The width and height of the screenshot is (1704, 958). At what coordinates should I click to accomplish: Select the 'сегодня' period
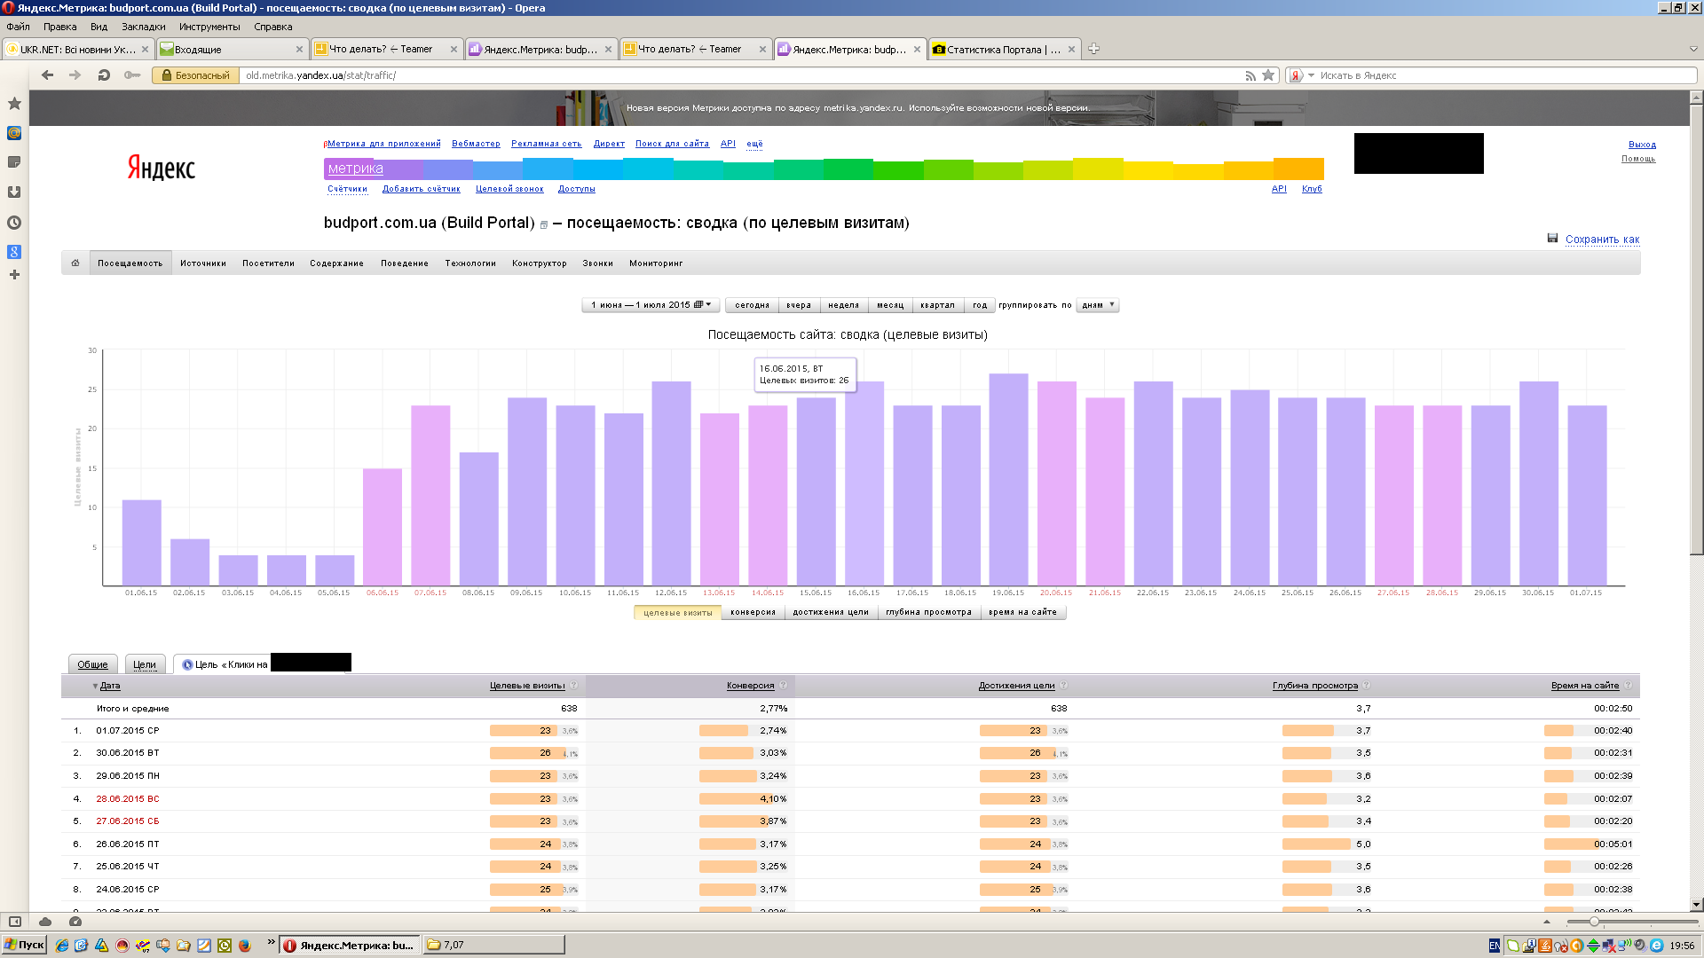tap(752, 305)
